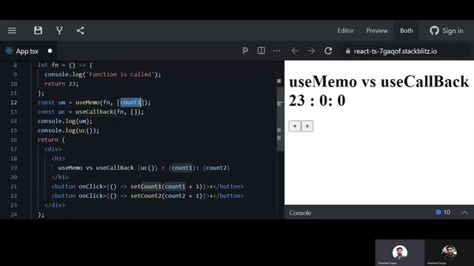Open the Console panel
This screenshot has height=266, width=474.
point(300,213)
